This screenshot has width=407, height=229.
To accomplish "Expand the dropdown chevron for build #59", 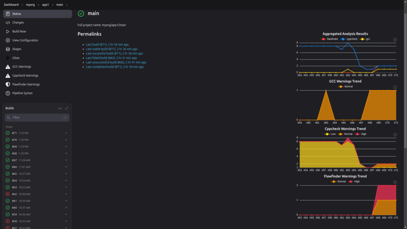I will click(x=66, y=214).
